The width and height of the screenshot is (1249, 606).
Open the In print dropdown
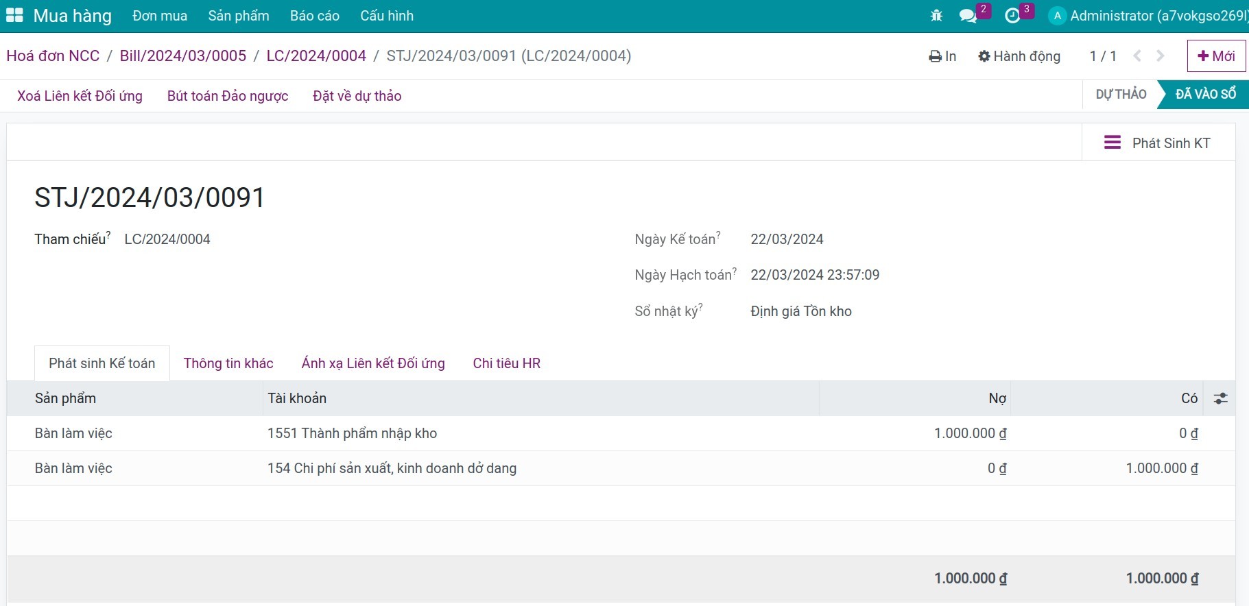click(x=942, y=56)
